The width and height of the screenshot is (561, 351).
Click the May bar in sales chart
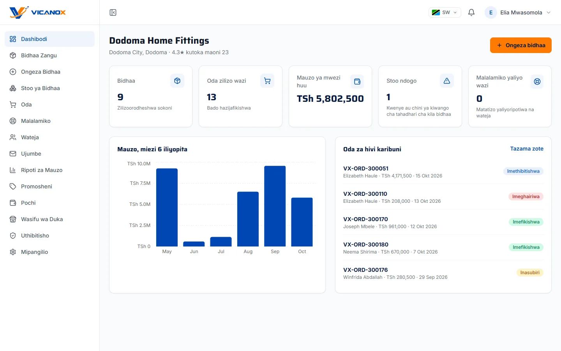coord(167,207)
